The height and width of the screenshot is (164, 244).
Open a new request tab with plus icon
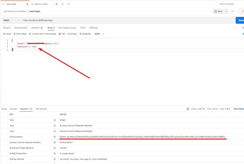62,4
